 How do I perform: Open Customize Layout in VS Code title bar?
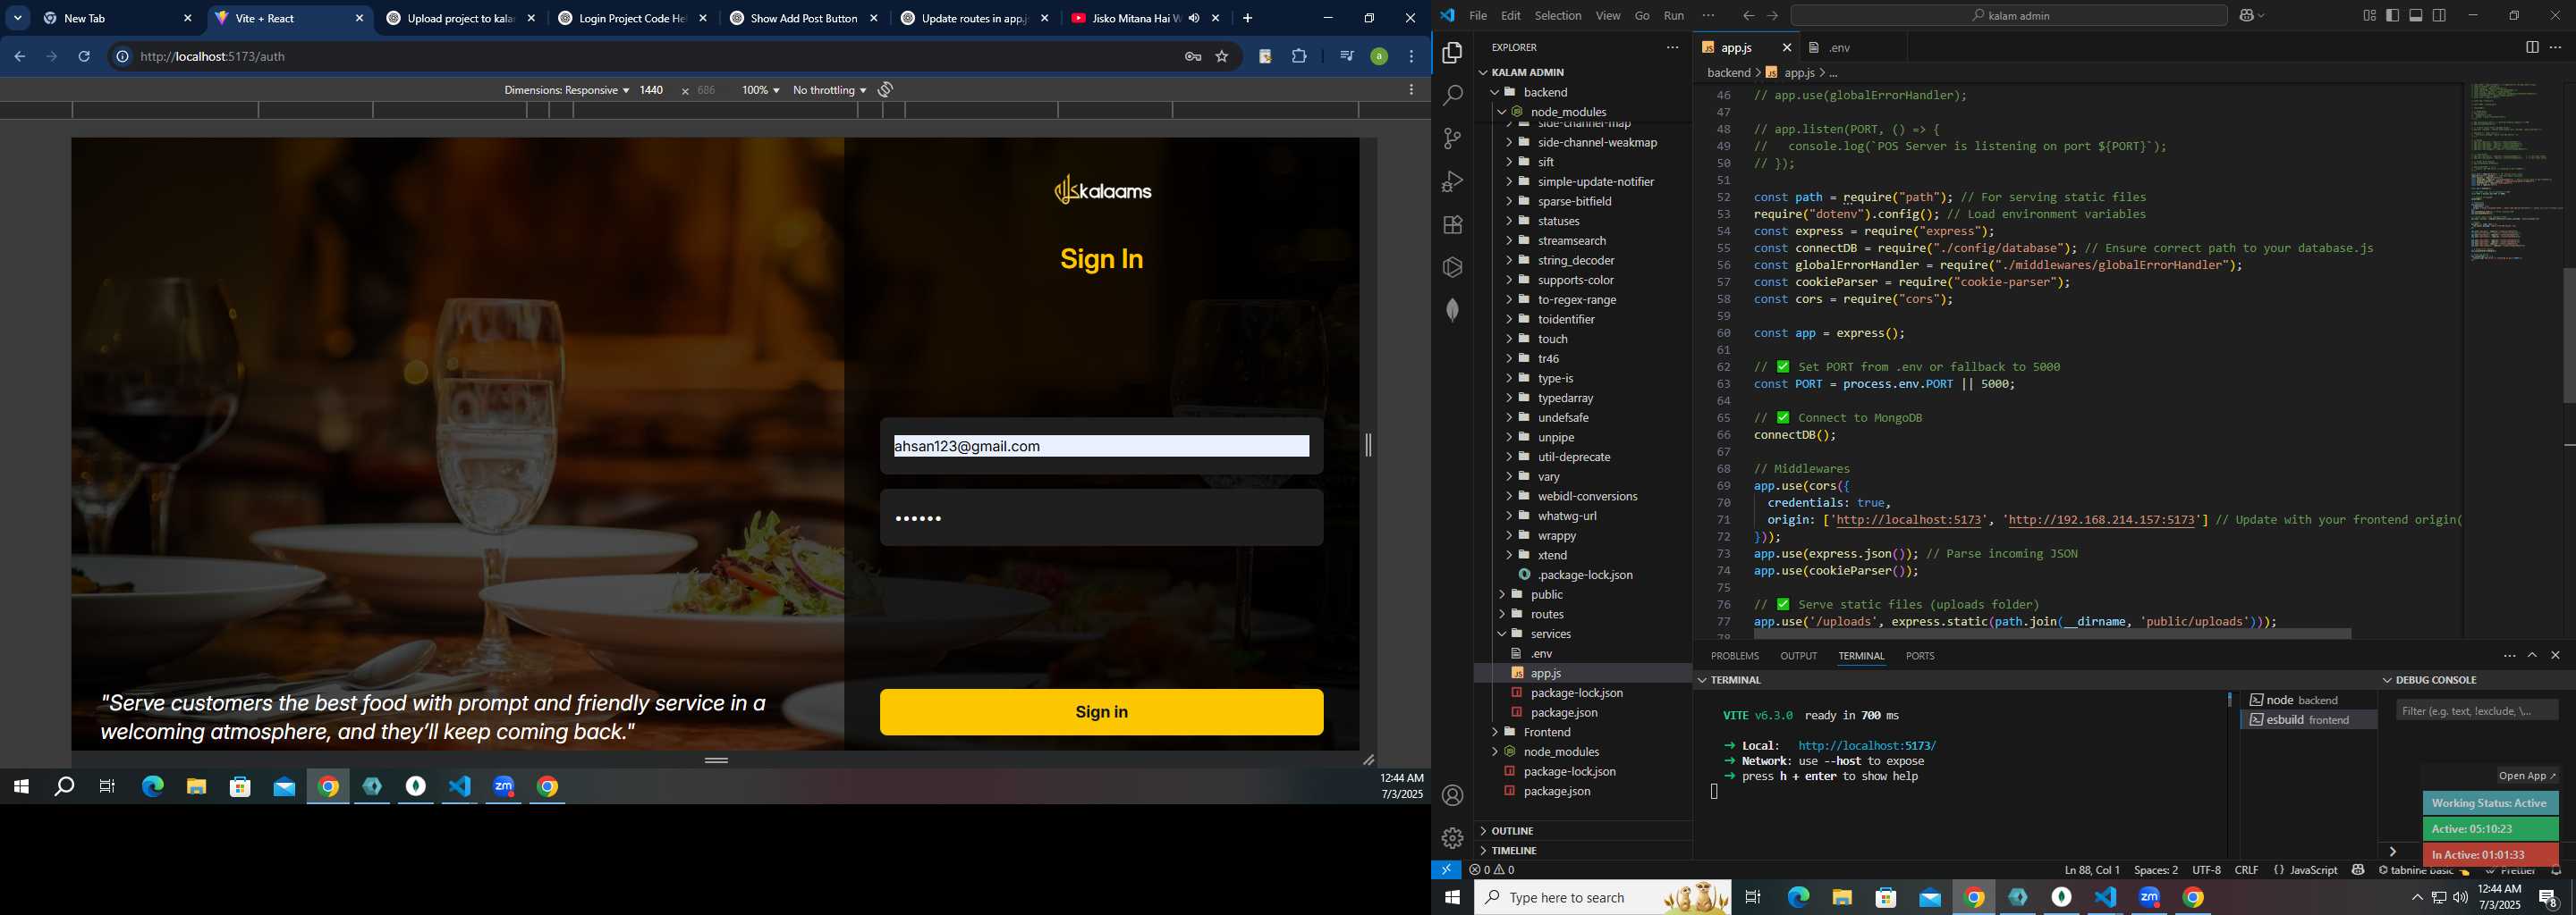click(2369, 15)
